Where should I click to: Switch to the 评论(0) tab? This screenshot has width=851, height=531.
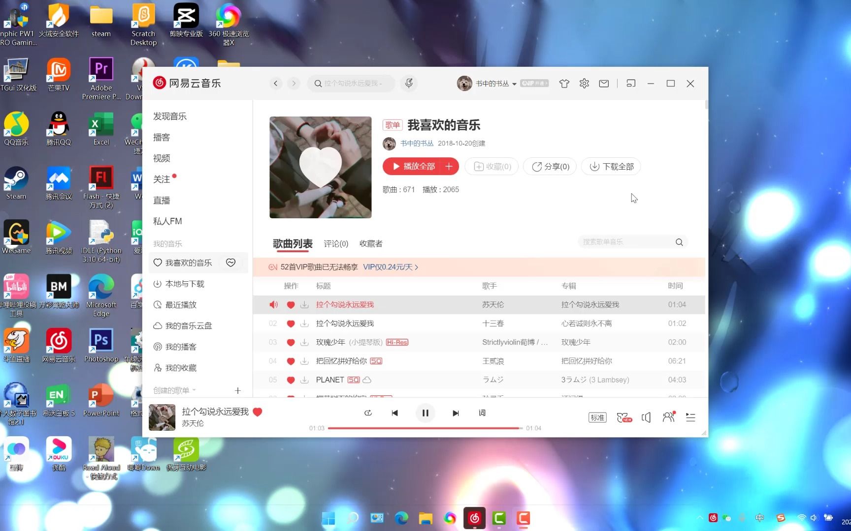point(336,244)
